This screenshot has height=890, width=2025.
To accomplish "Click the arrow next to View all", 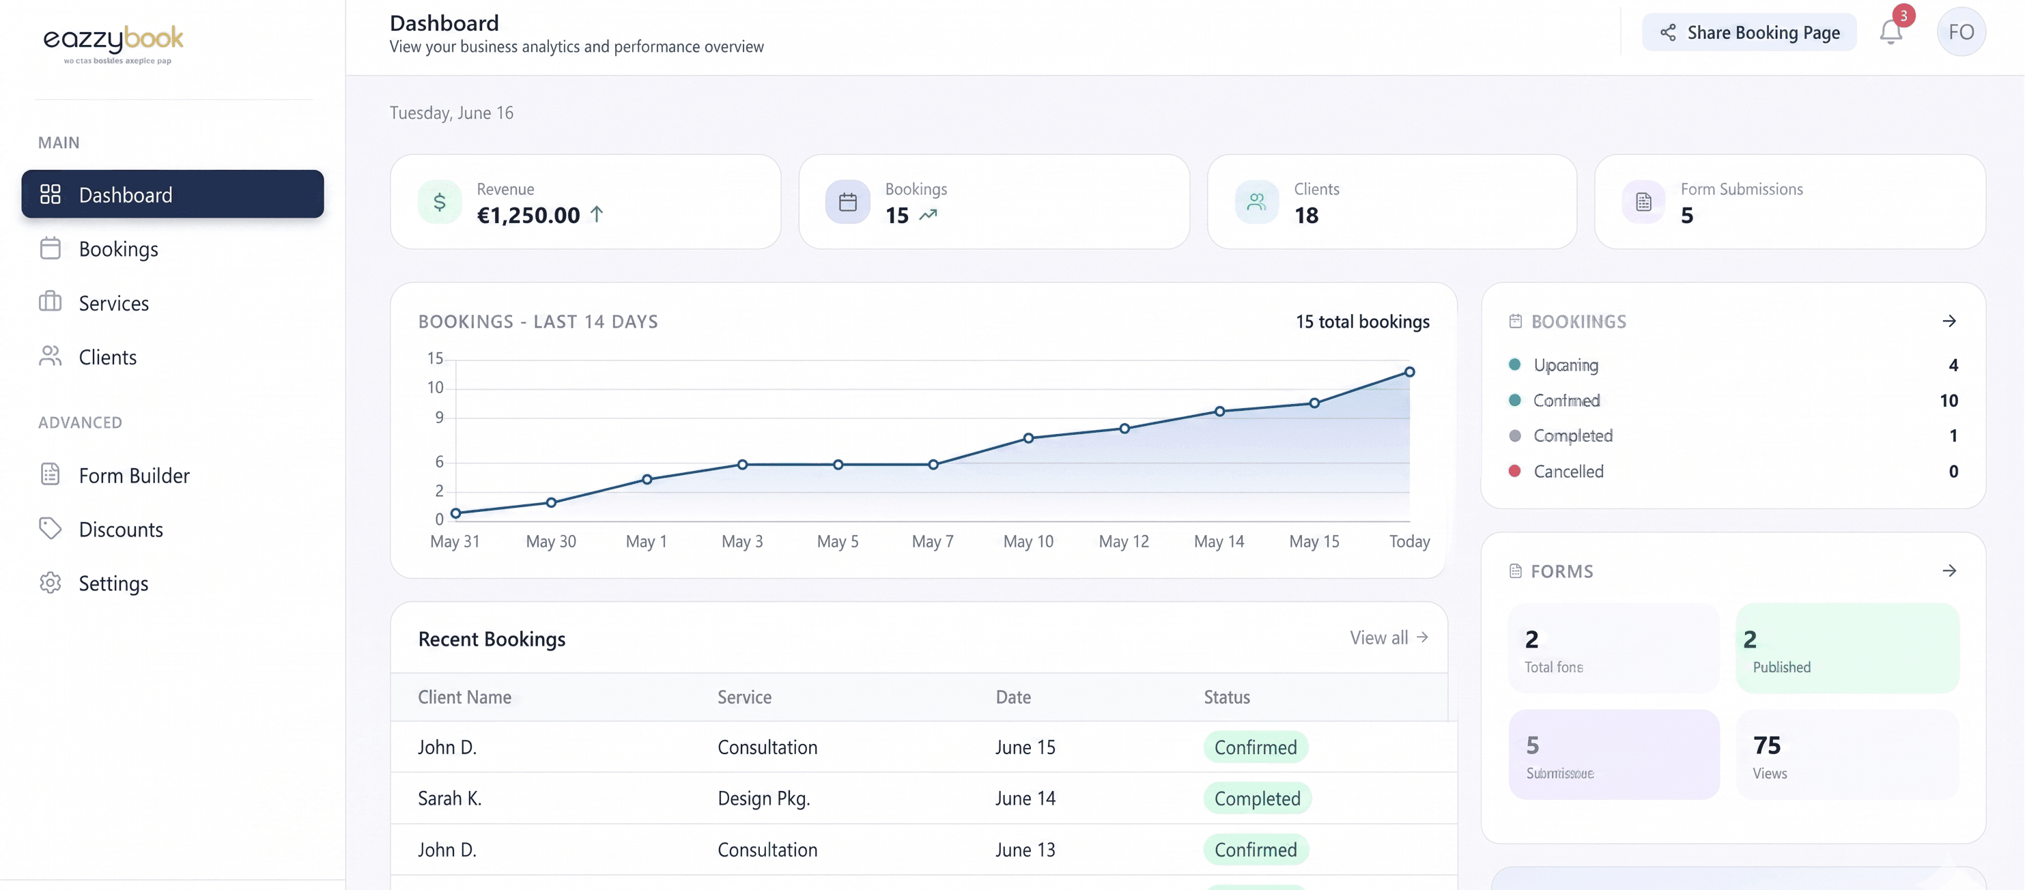I will (1422, 637).
